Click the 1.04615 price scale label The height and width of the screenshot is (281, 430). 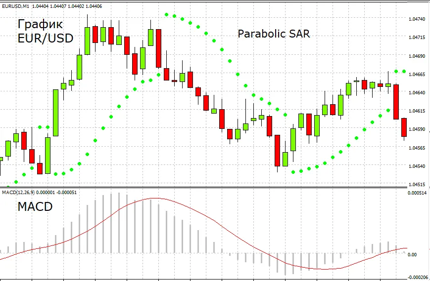(x=417, y=111)
